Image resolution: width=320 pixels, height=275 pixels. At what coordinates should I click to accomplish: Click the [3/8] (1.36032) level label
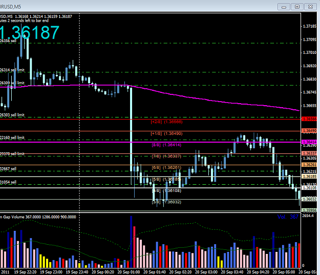[x=166, y=202]
